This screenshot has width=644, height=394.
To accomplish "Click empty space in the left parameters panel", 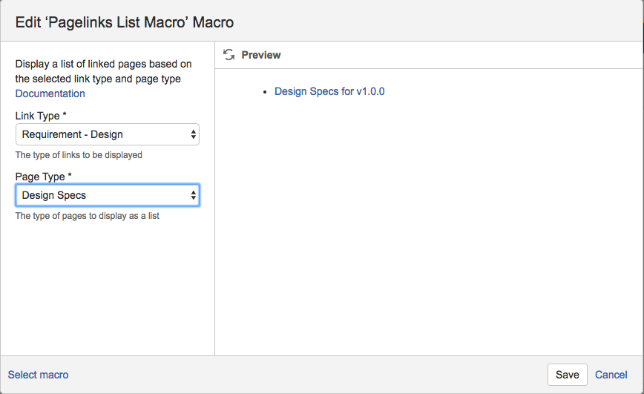I will coord(107,289).
